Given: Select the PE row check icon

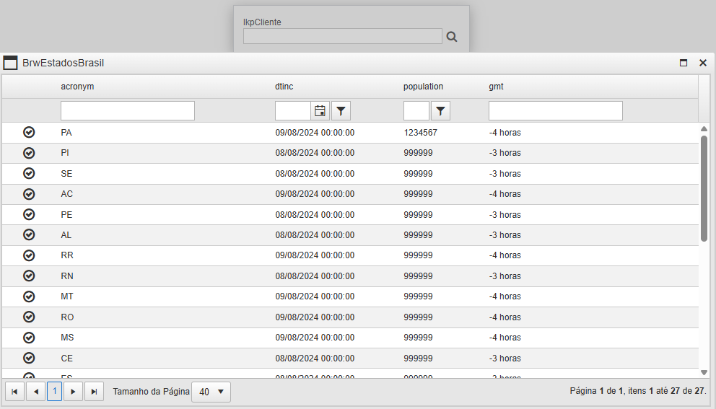Looking at the screenshot, I should point(29,214).
